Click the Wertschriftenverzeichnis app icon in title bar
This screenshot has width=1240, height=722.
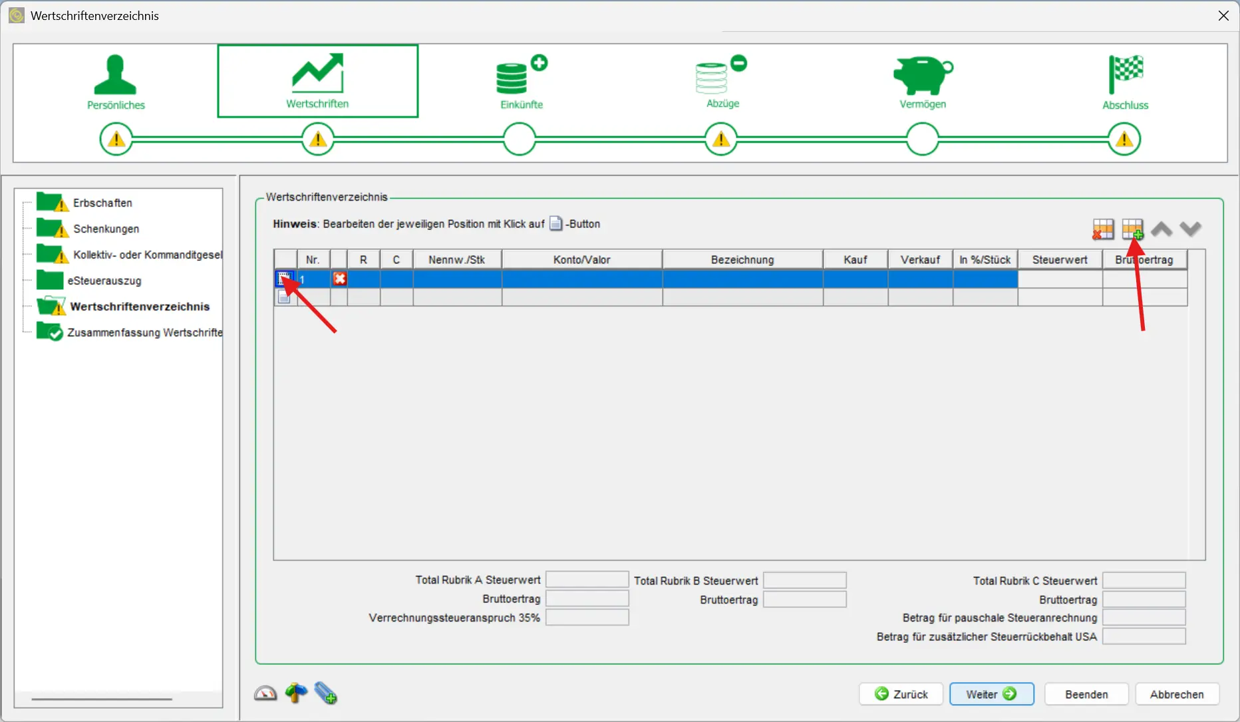pos(16,15)
